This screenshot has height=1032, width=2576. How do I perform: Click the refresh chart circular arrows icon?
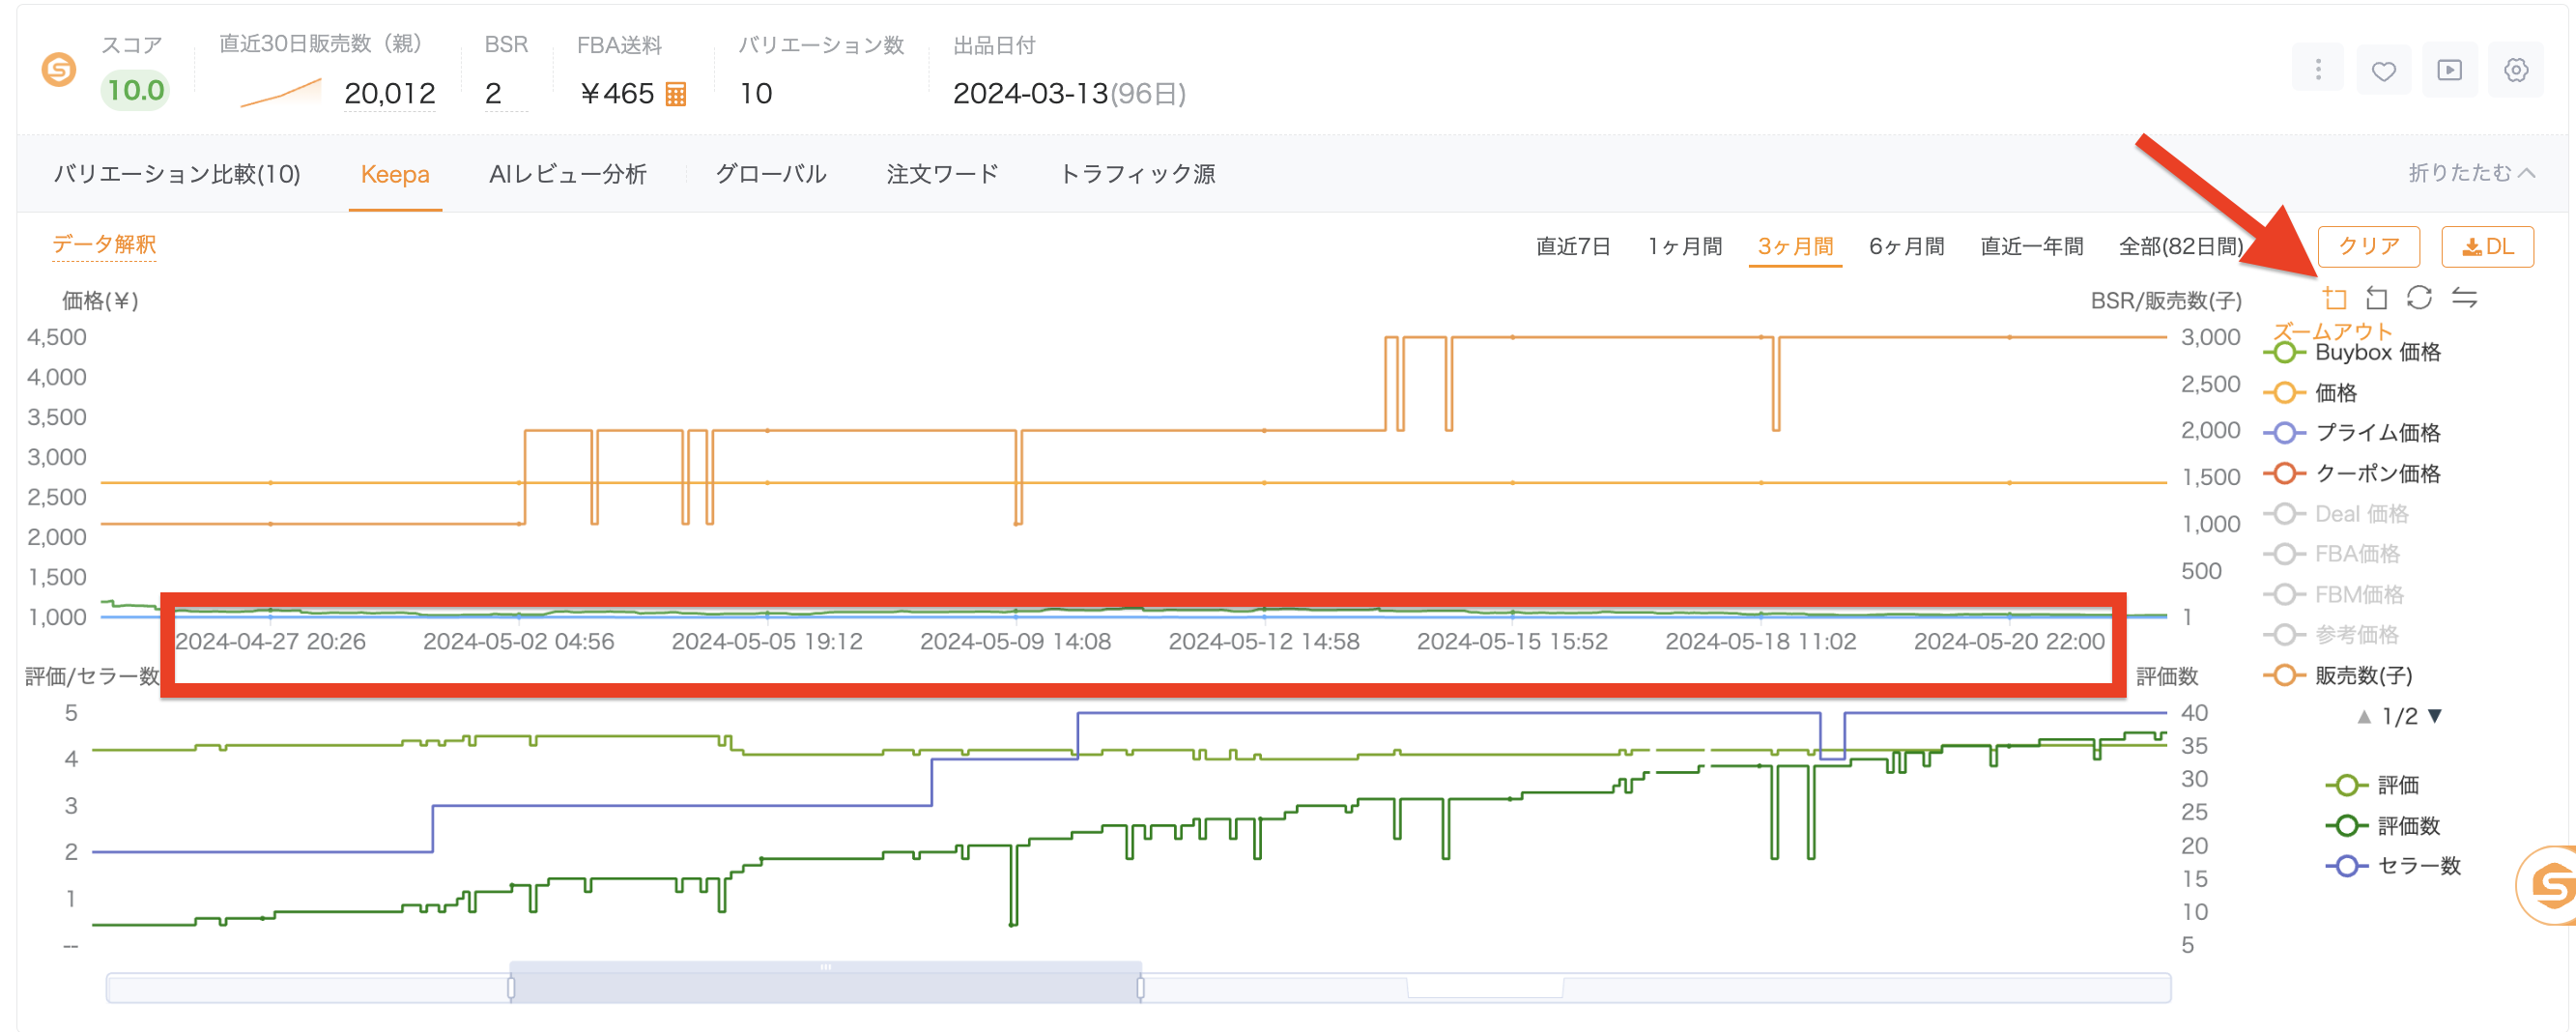(x=2419, y=298)
